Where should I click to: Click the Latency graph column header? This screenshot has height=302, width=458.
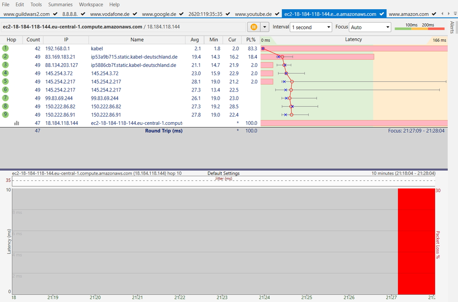[353, 39]
